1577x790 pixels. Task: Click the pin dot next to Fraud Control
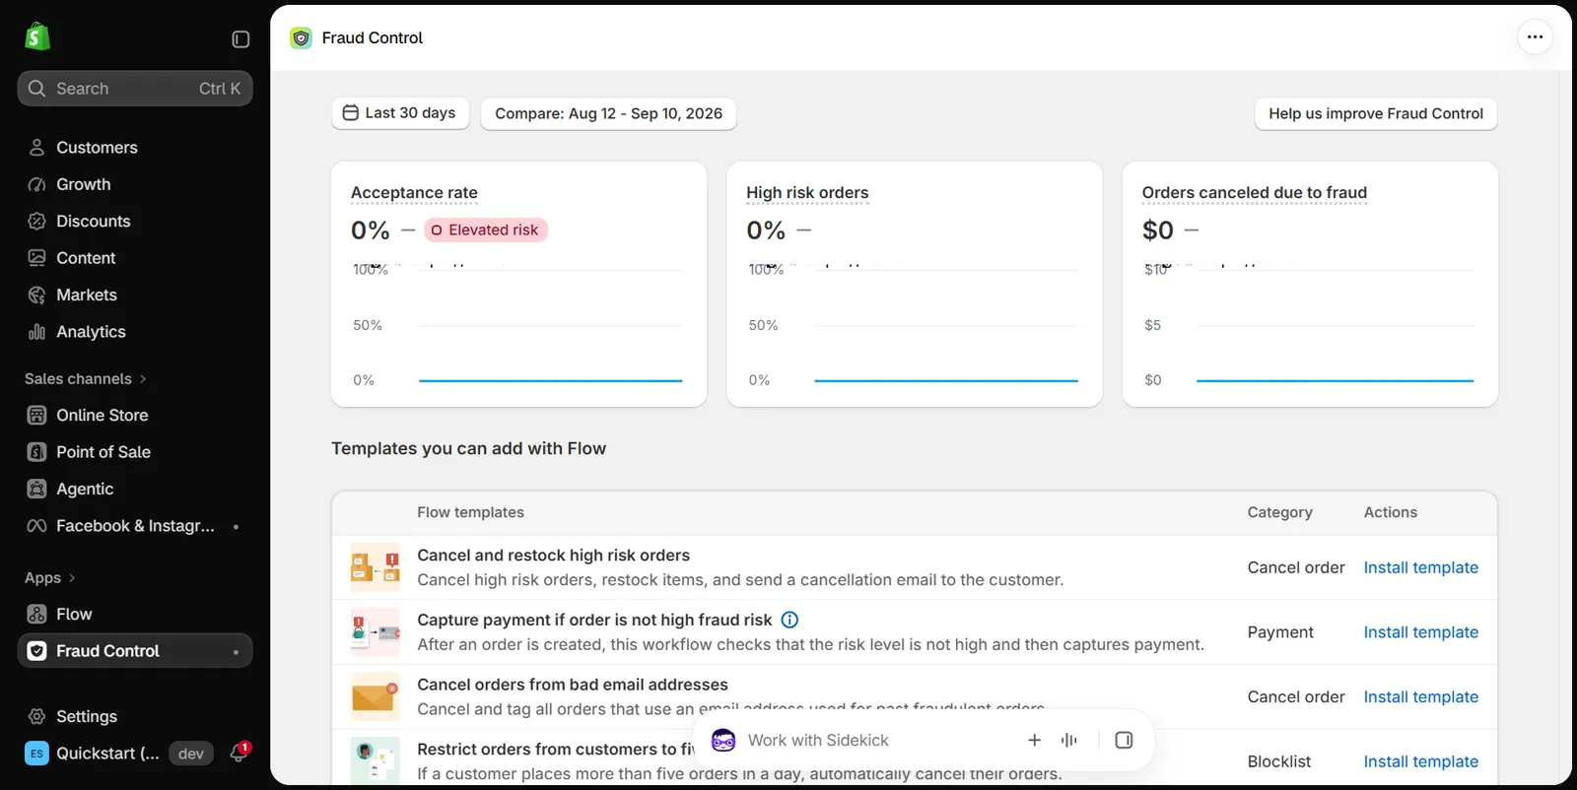236,651
